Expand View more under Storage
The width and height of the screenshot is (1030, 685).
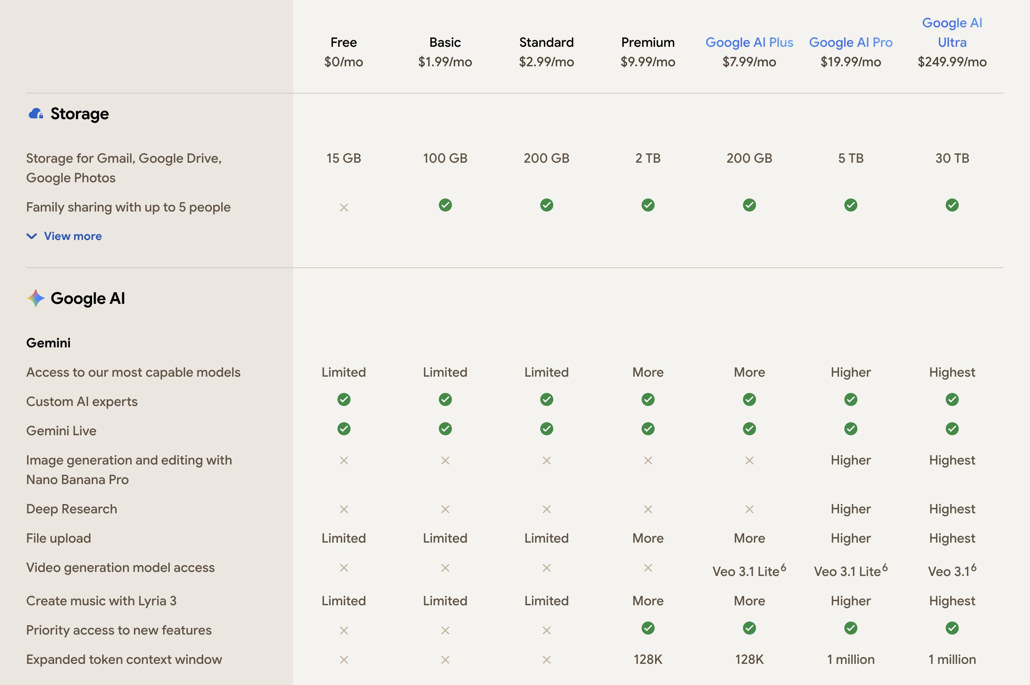(x=64, y=236)
